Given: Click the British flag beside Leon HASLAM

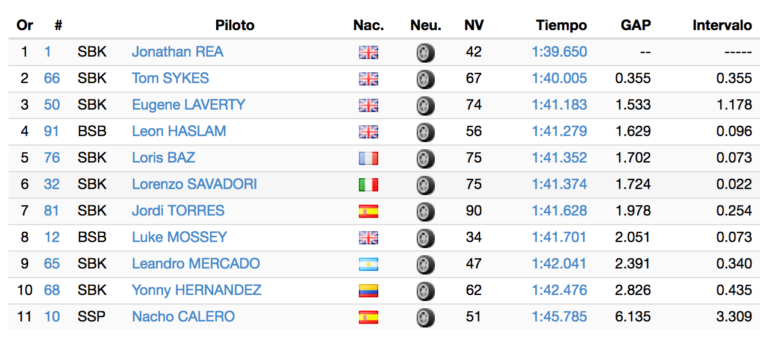Looking at the screenshot, I should point(369,132).
